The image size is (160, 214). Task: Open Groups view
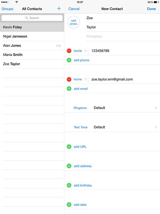[x=7, y=9]
